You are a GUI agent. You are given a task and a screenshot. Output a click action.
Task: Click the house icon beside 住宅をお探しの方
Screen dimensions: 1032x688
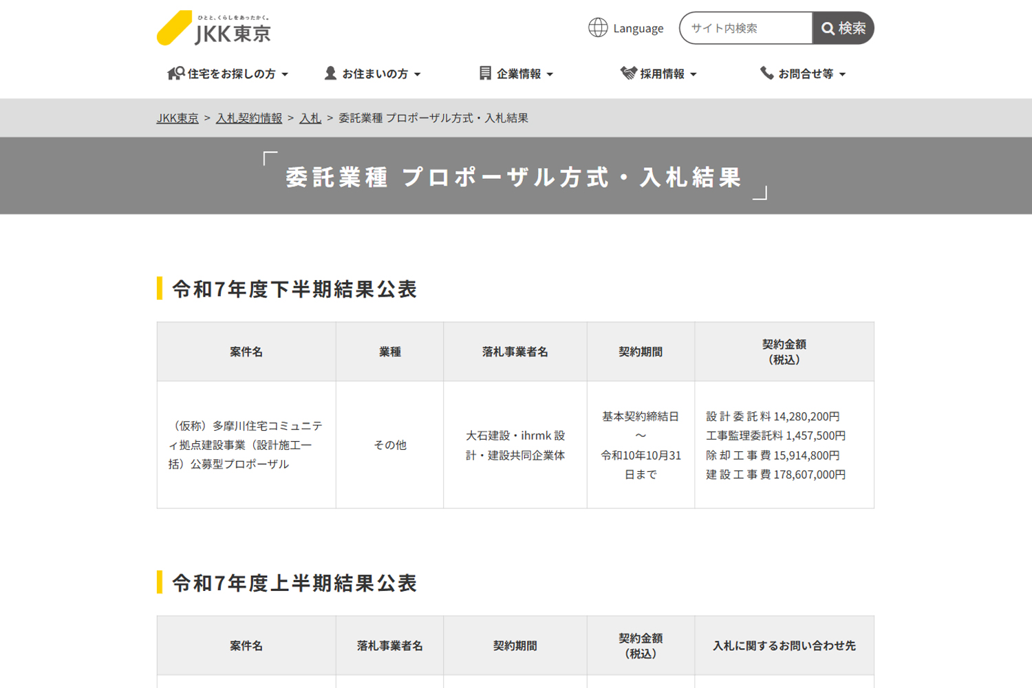[175, 74]
